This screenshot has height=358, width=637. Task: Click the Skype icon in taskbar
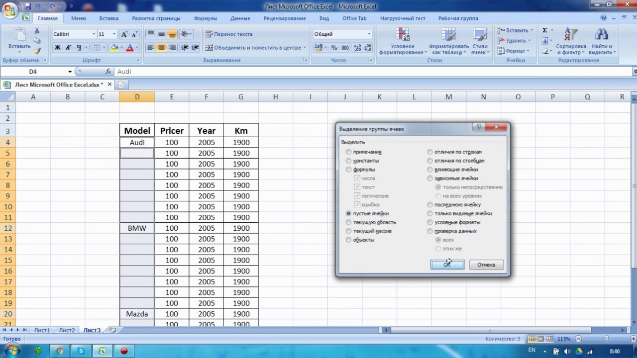coord(81,351)
